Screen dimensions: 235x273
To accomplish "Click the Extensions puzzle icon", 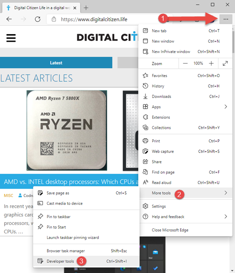I will tap(145, 117).
